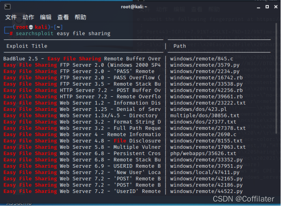Open the 查看 menu
The image size is (281, 206).
63,17
